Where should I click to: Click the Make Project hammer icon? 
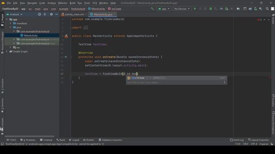pyautogui.click(x=152, y=9)
